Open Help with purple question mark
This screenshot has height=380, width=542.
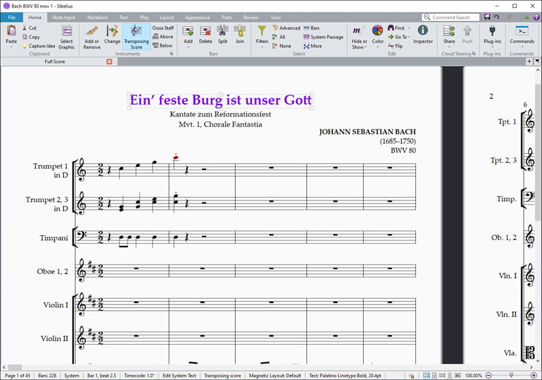(536, 17)
